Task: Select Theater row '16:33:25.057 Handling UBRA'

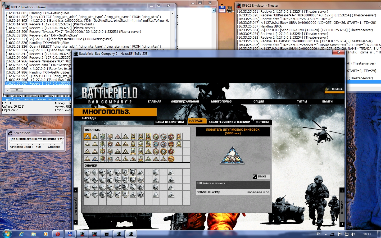Action: [x=259, y=26]
